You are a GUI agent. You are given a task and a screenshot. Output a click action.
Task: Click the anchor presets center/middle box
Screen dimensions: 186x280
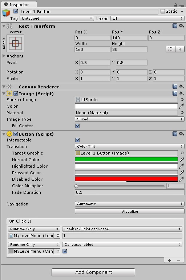[15, 43]
